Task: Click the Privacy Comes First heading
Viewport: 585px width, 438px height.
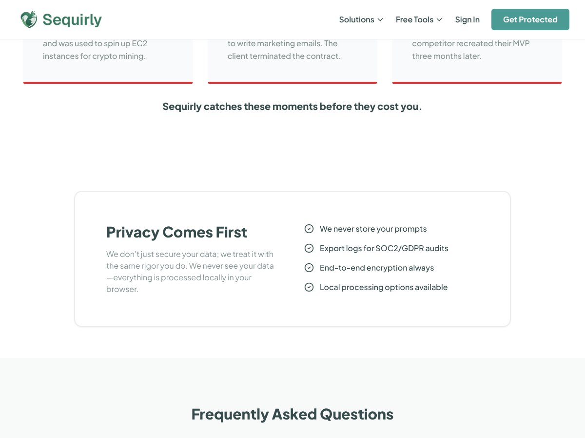Action: click(x=176, y=232)
